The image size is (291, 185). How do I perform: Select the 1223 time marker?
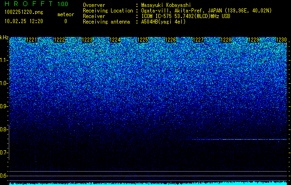[x=87, y=40]
